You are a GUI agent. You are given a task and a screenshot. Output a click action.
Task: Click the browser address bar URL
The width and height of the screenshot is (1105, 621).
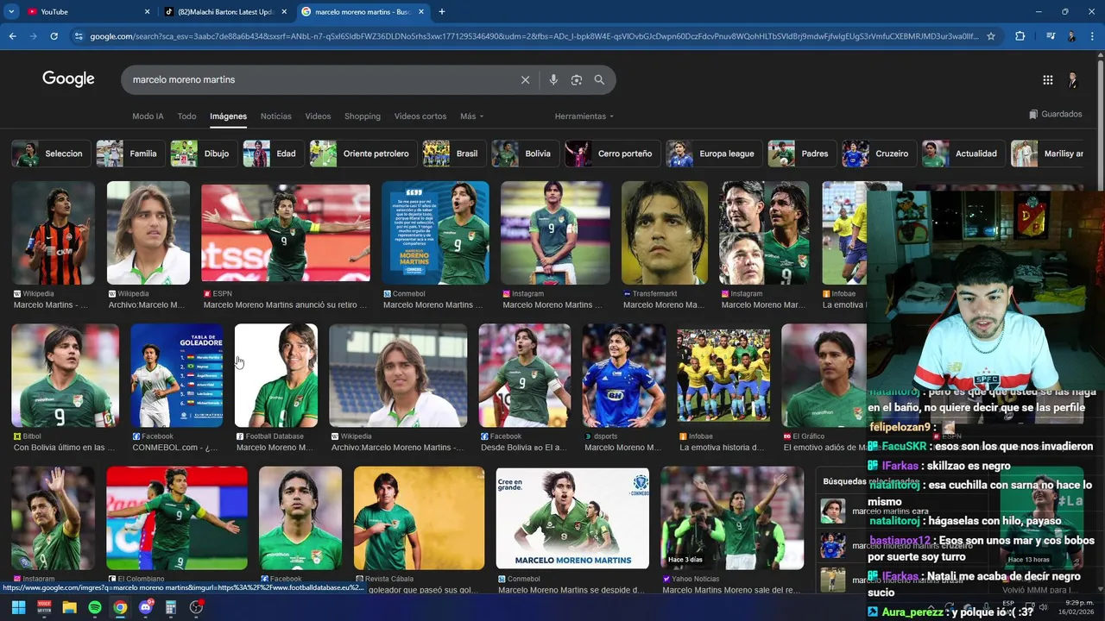534,36
